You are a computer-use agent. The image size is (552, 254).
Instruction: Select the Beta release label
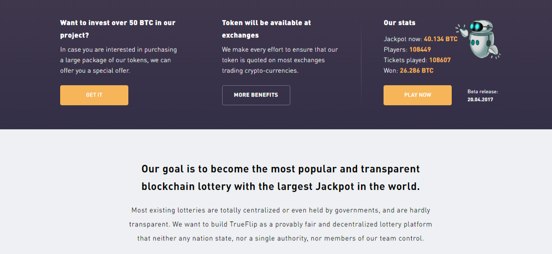(483, 92)
